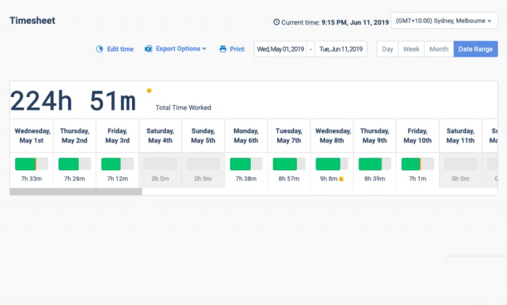This screenshot has width=507, height=305.
Task: Click the Edit time link
Action: pos(120,49)
